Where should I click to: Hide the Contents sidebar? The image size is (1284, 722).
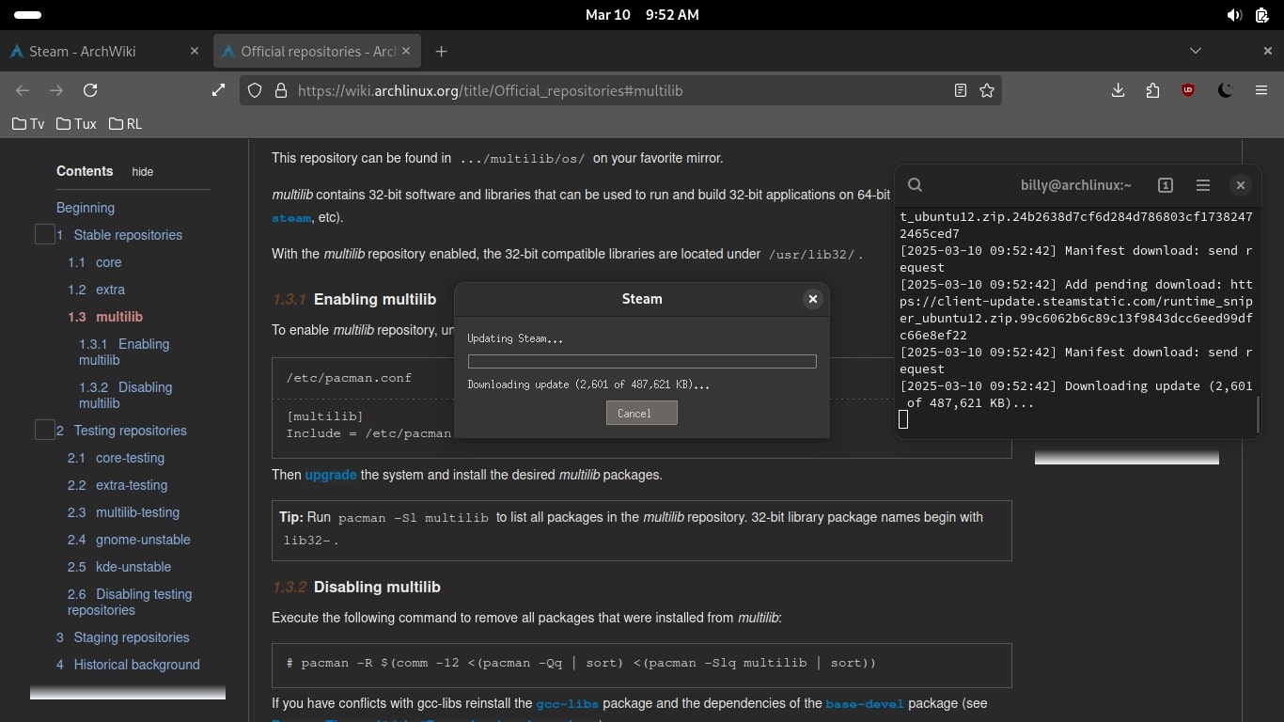[142, 172]
